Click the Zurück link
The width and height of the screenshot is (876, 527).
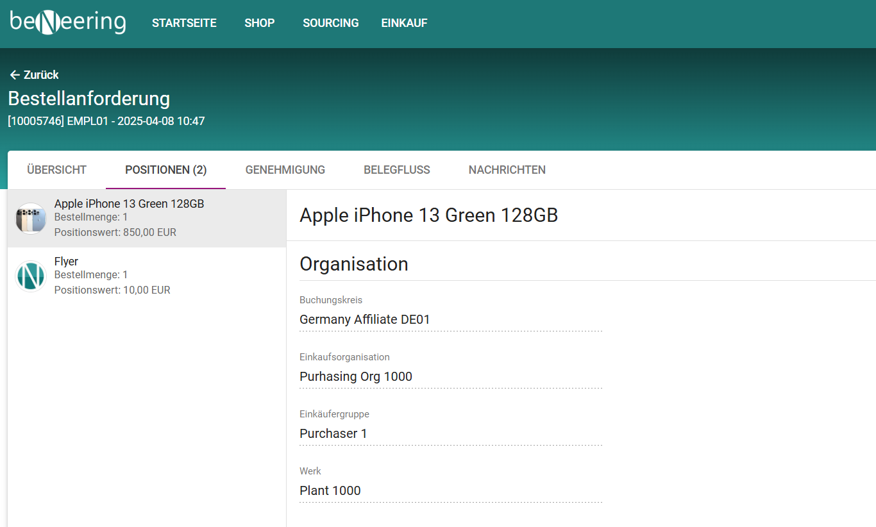tap(41, 75)
